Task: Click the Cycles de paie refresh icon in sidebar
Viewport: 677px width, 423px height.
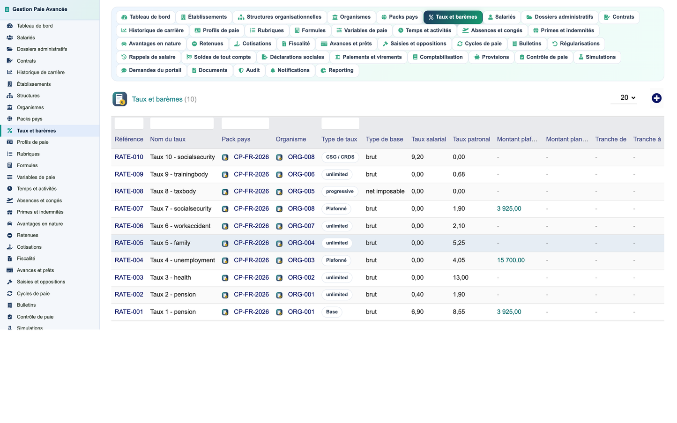Action: click(10, 294)
